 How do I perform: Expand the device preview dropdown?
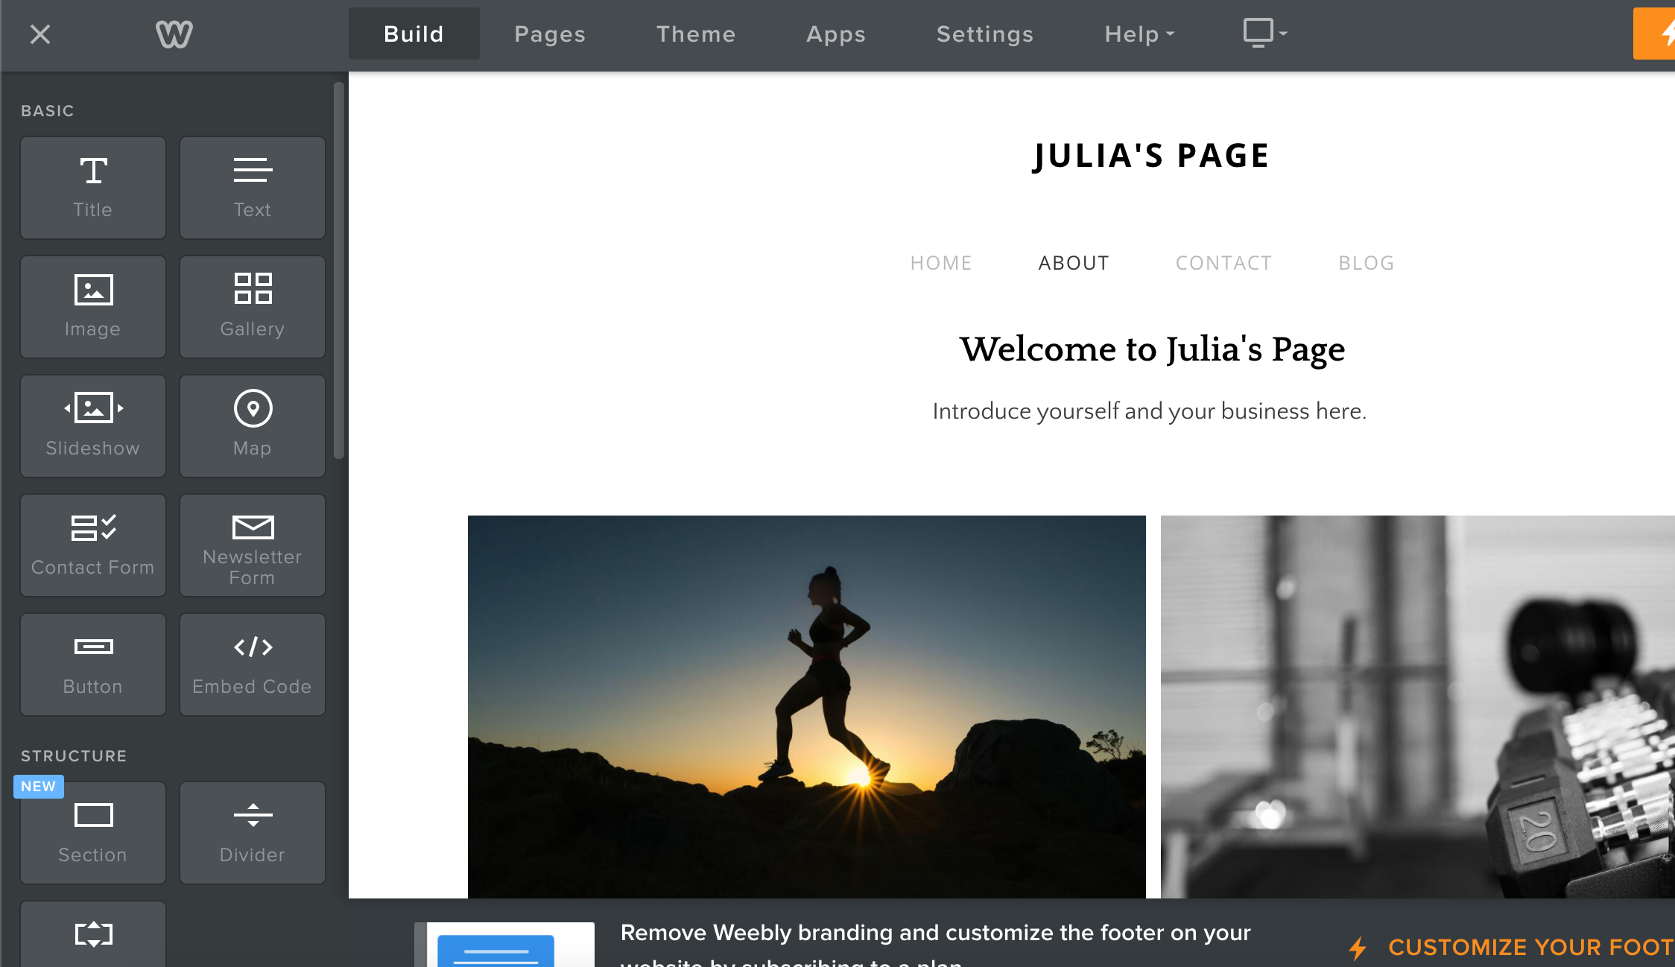click(x=1264, y=34)
